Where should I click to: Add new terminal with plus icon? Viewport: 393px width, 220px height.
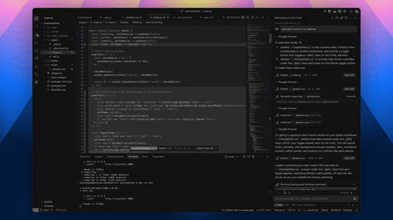pyautogui.click(x=237, y=156)
